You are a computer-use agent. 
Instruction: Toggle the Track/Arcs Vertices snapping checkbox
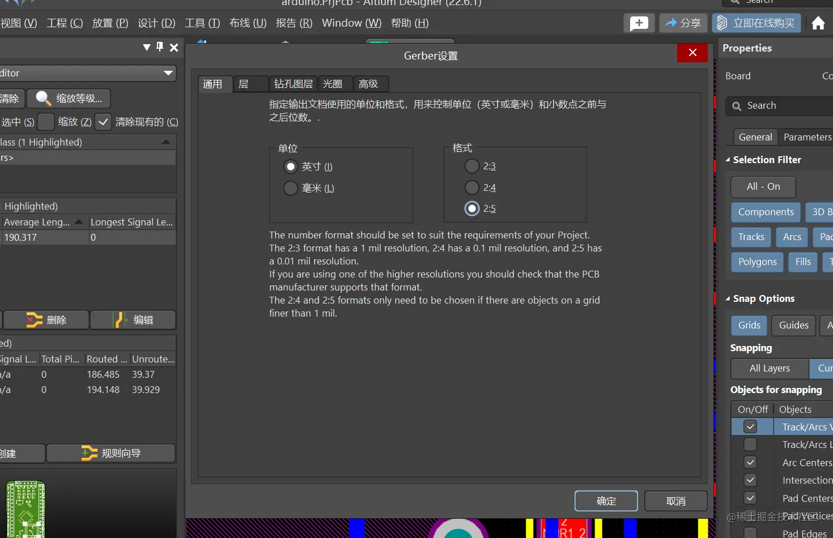pos(750,427)
